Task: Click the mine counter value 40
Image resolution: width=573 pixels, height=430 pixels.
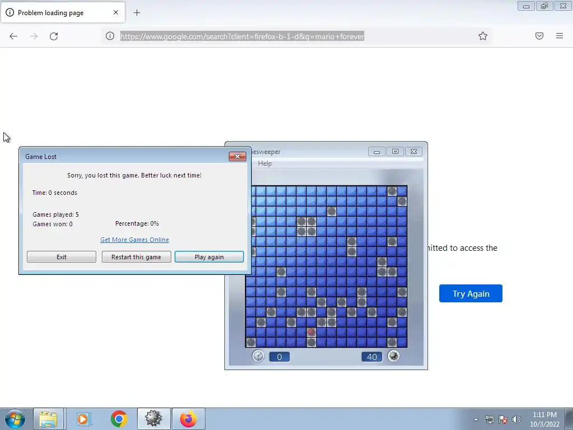Action: click(x=372, y=357)
